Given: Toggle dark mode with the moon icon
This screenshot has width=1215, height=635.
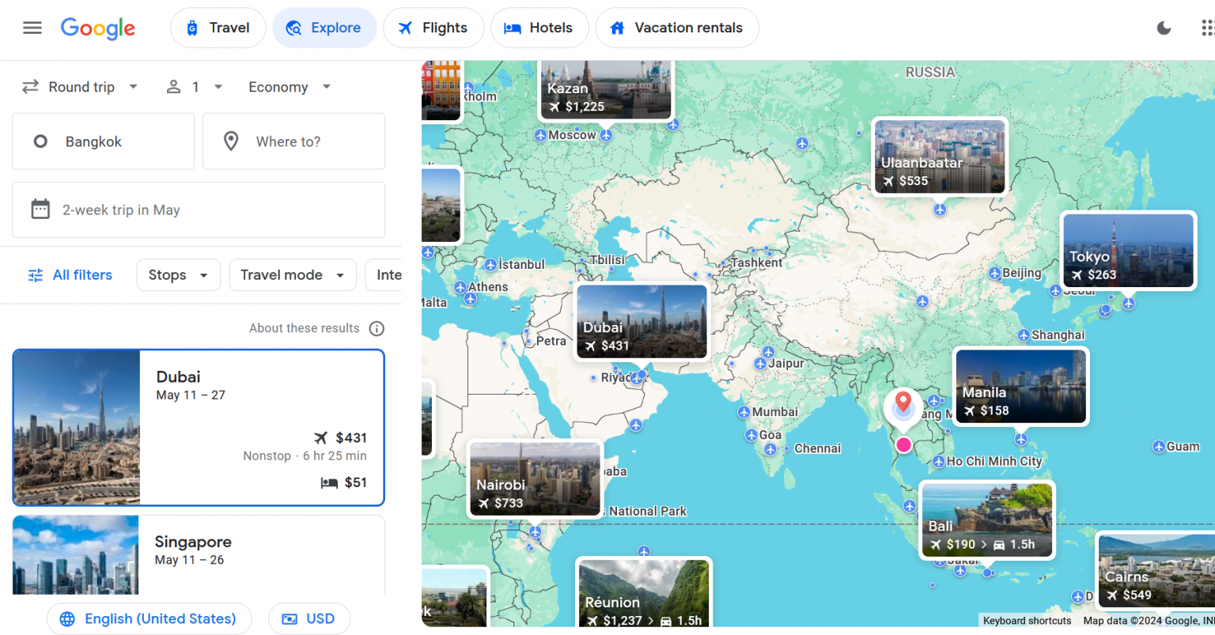Looking at the screenshot, I should coord(1164,27).
